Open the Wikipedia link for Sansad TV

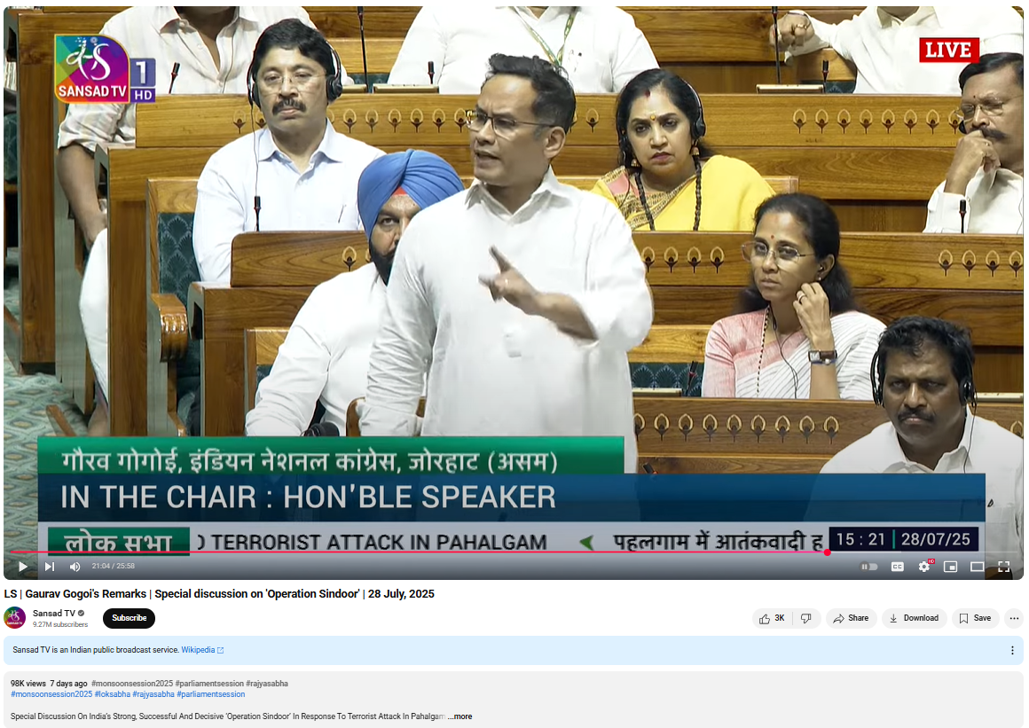coord(200,649)
